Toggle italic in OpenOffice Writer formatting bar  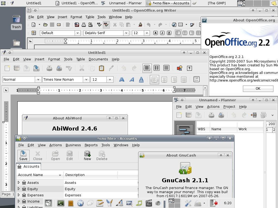pos(162,33)
